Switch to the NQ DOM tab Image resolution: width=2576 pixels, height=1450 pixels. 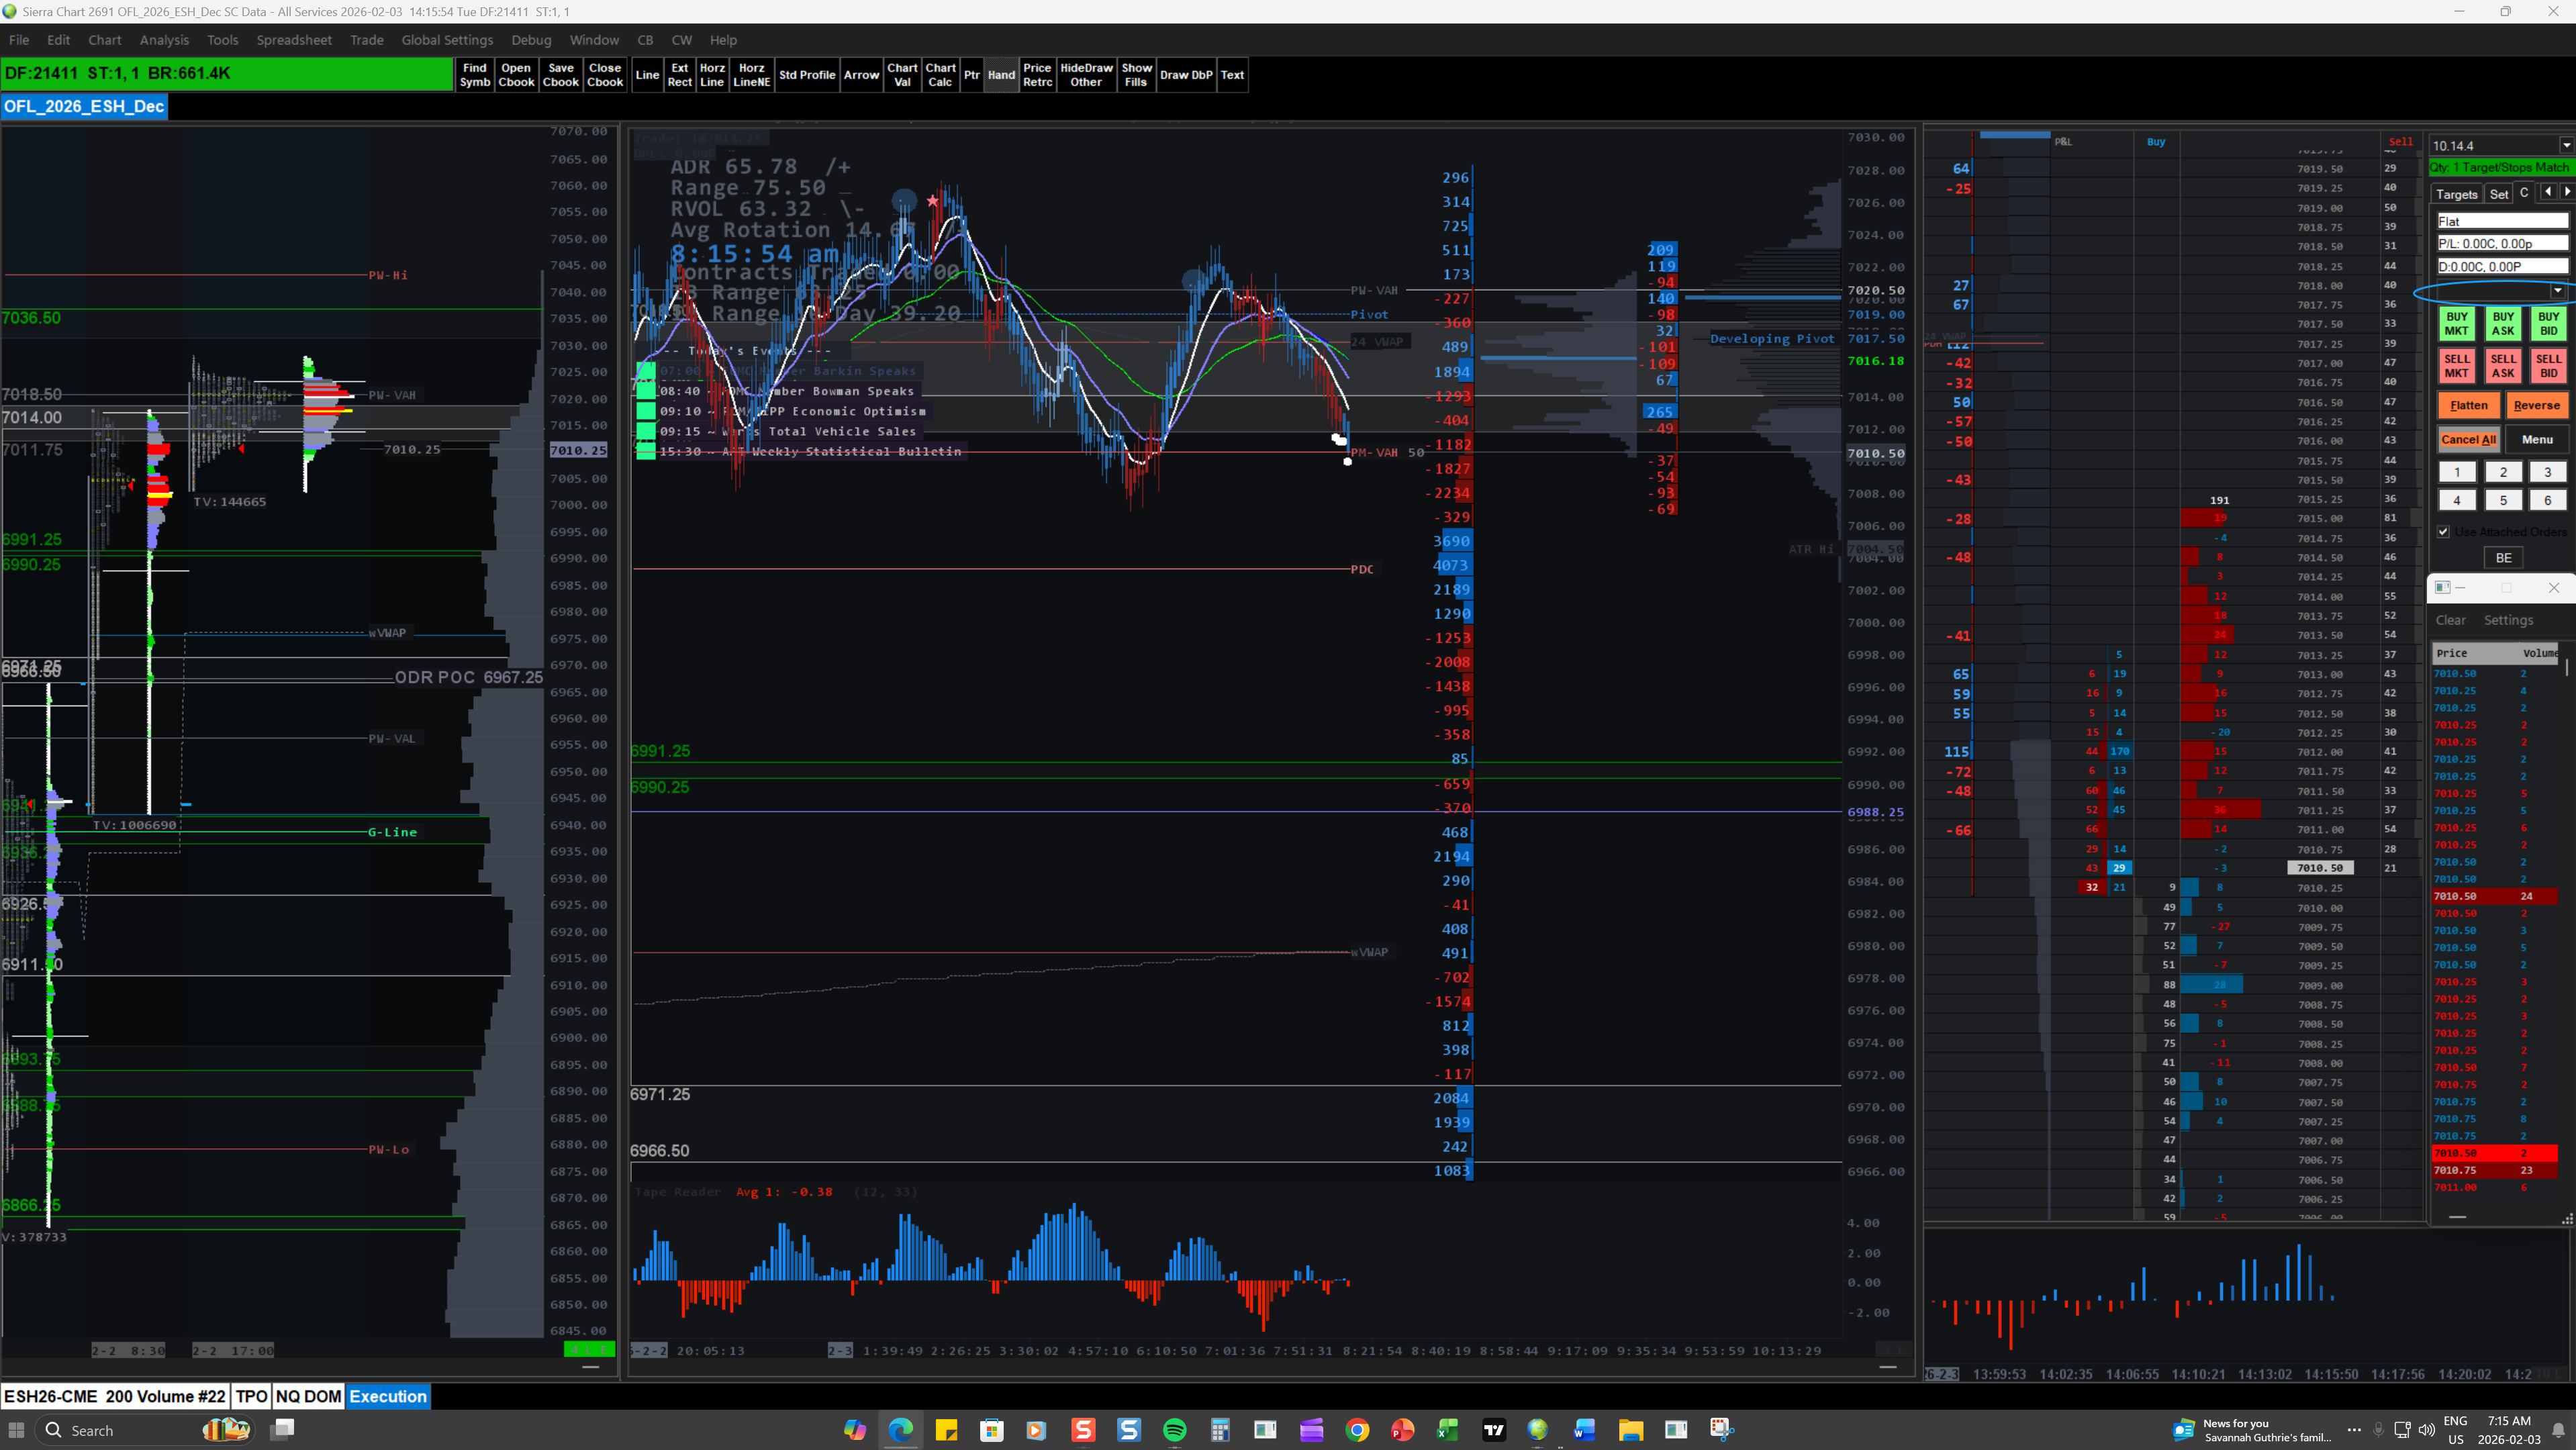click(x=308, y=1396)
